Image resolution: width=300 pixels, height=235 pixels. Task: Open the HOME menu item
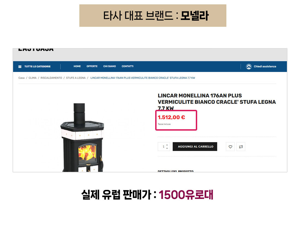(x=77, y=66)
